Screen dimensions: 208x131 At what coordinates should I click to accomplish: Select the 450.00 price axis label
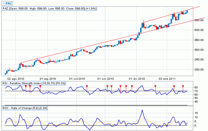[199, 40]
